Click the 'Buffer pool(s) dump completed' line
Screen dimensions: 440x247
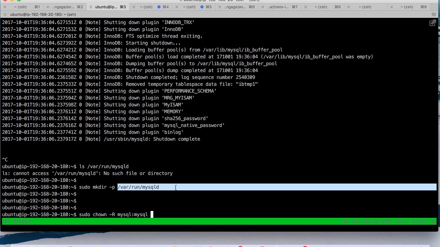point(130,70)
